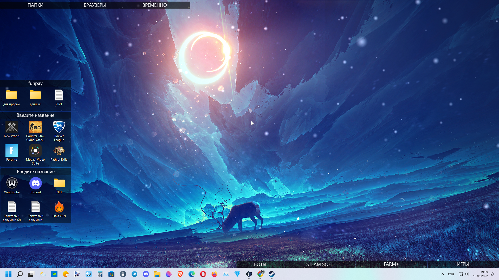Viewport: 499px width, 280px height.
Task: Select the Windscribe VPN shortcut
Action: point(12,186)
